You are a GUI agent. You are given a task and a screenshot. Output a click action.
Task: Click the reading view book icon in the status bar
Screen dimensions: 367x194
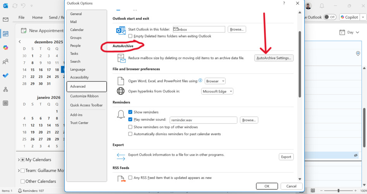[x=313, y=191]
